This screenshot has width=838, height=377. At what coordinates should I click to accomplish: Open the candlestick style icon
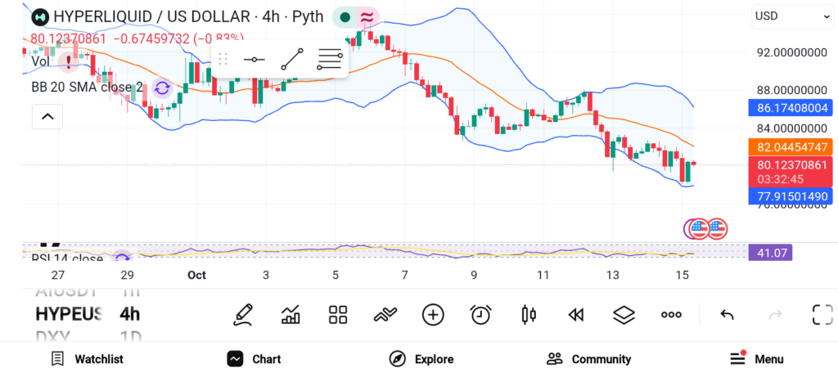click(x=529, y=315)
